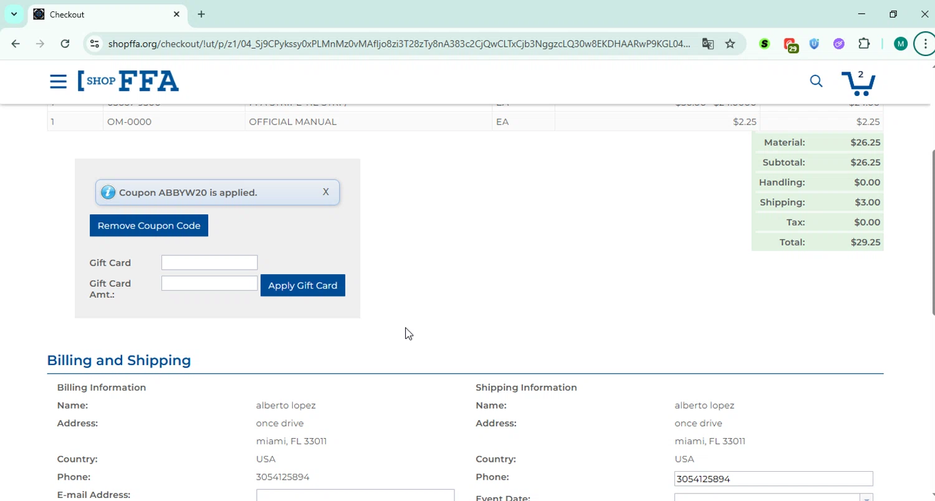Open Chrome's three-dot menu
This screenshot has width=935, height=501.
pos(926,44)
